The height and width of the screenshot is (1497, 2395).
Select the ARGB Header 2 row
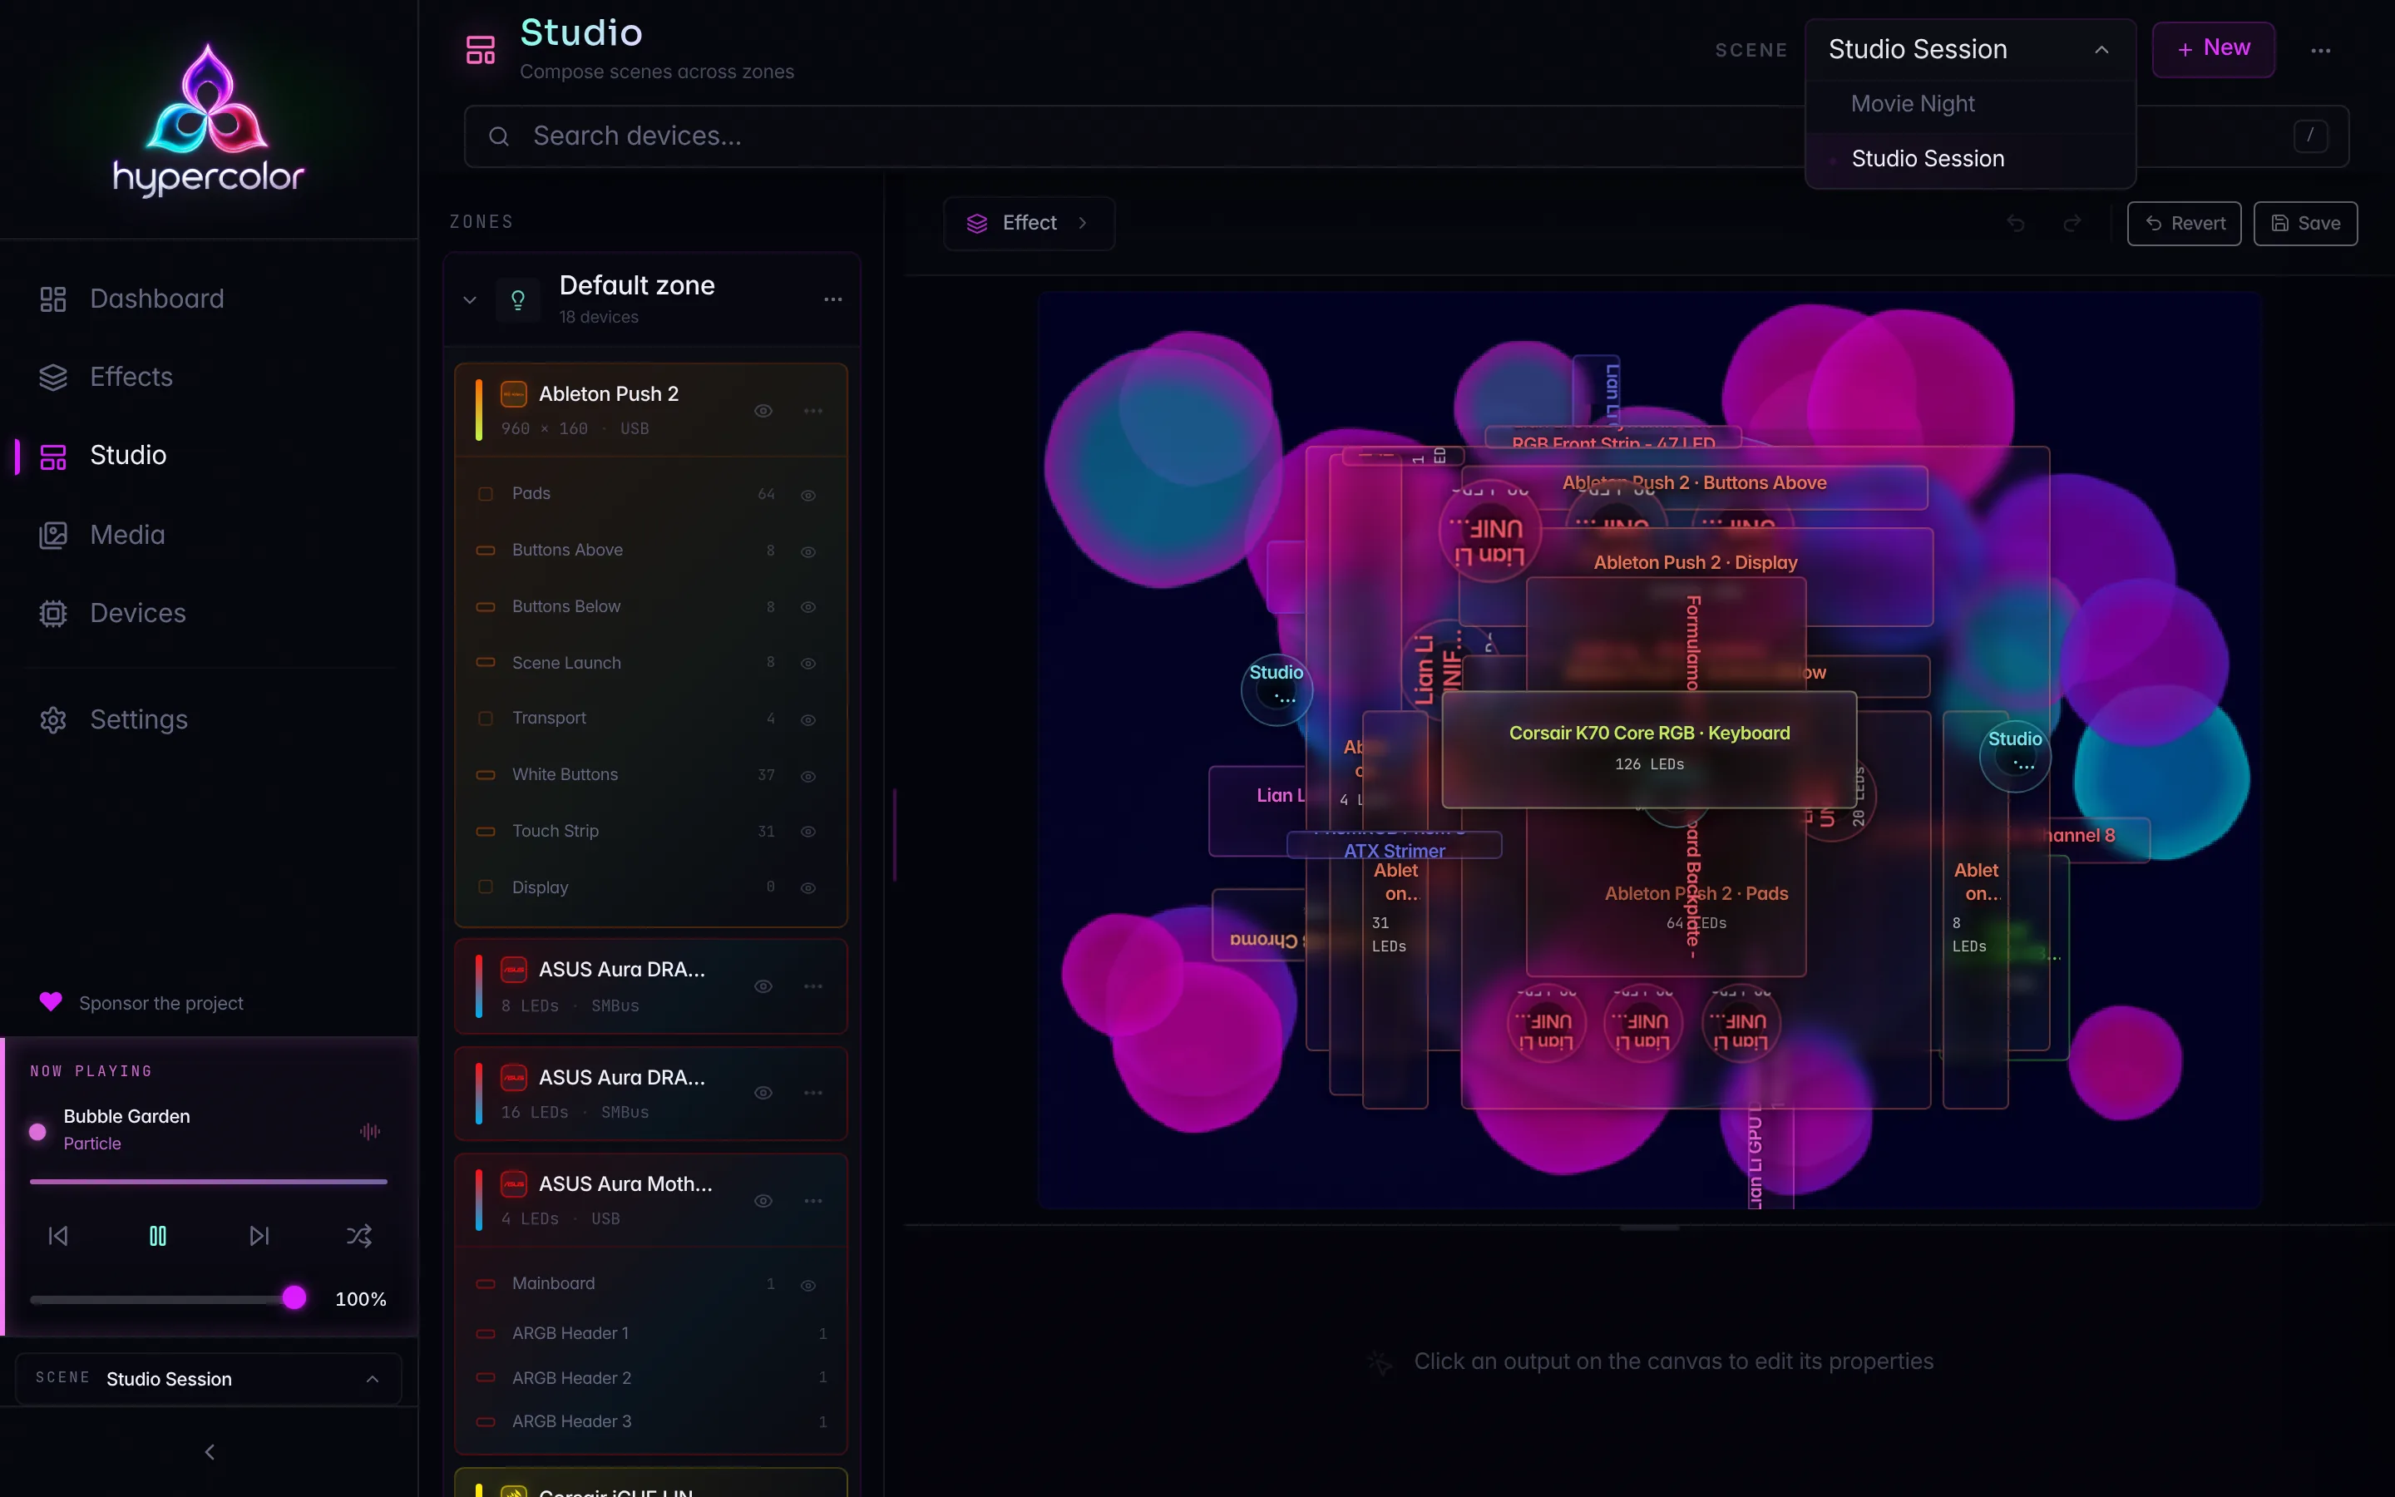point(651,1377)
